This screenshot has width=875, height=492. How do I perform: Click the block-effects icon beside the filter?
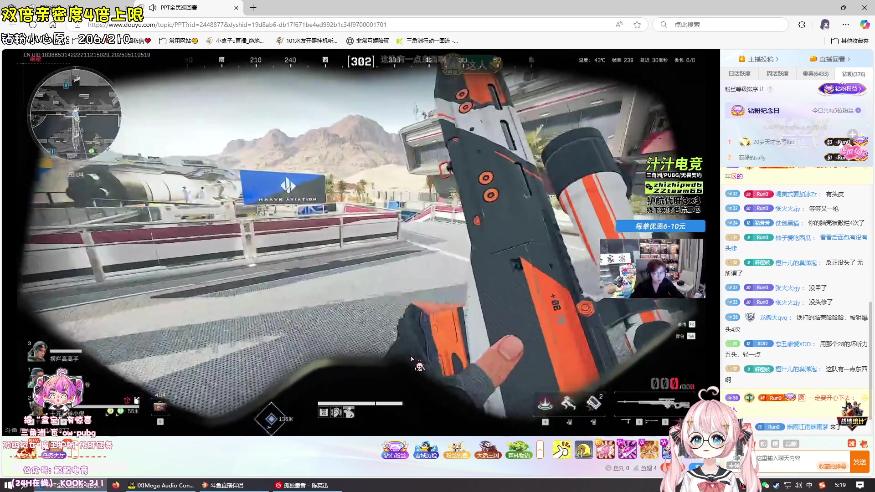pos(863,443)
